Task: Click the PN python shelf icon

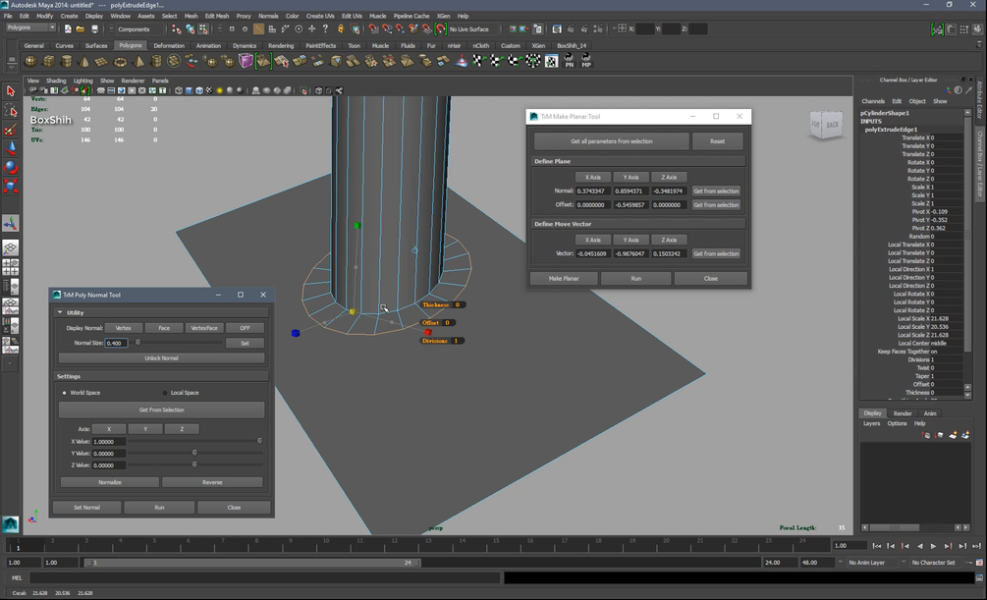Action: tap(569, 61)
